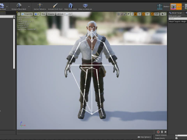Open the rotation snap angle value

(148, 14)
